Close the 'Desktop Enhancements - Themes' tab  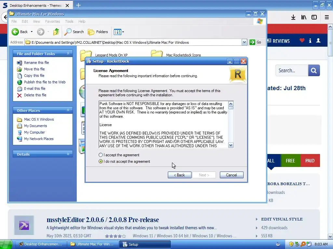pyautogui.click(x=67, y=6)
